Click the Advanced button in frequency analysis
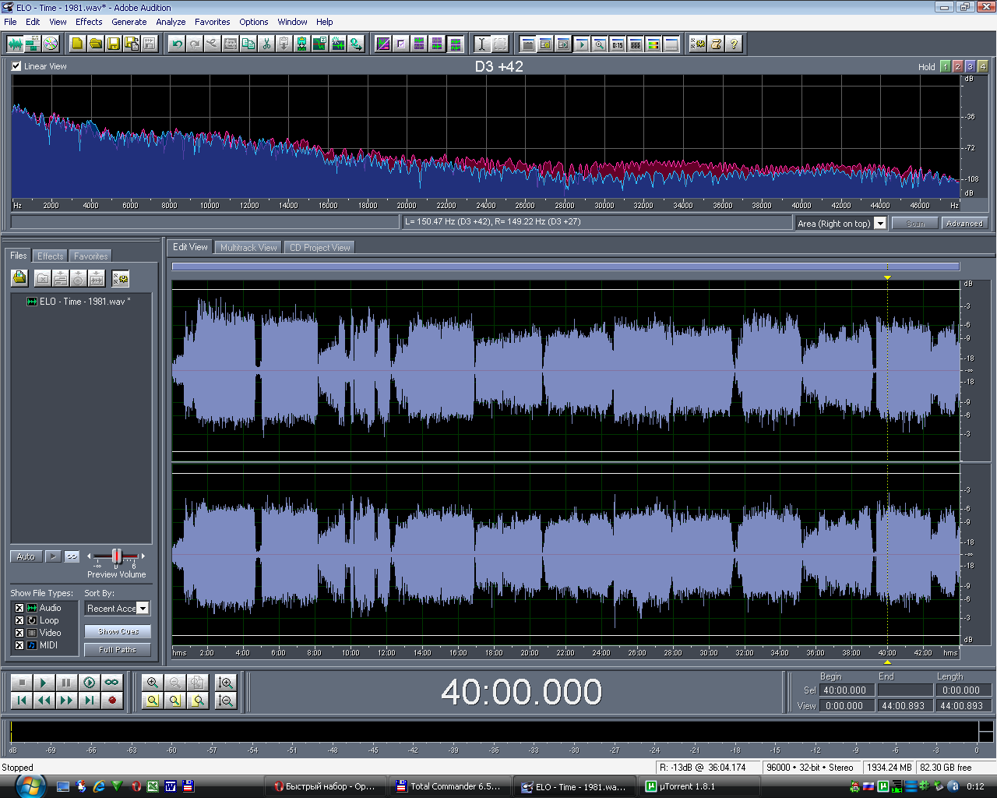 (x=964, y=224)
